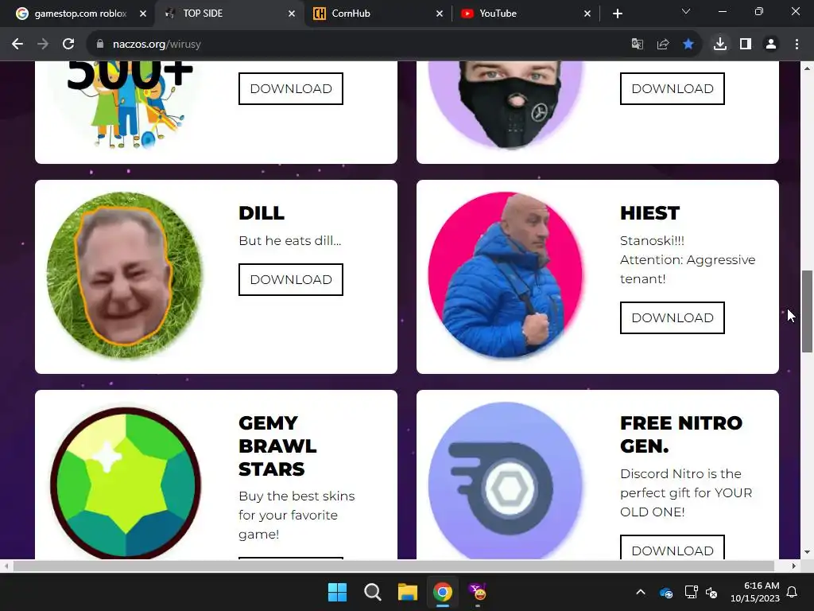Image resolution: width=814 pixels, height=611 pixels.
Task: Open the Google Translate page icon
Action: pos(637,45)
